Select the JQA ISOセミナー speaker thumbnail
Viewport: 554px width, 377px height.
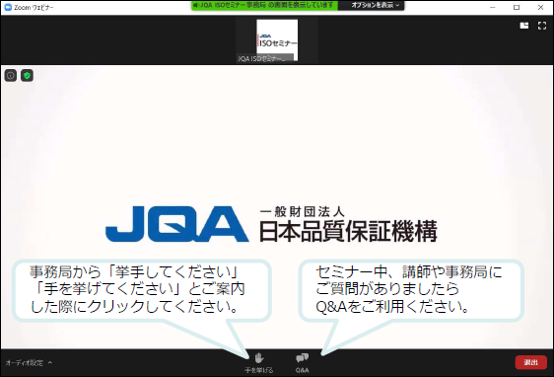(277, 39)
